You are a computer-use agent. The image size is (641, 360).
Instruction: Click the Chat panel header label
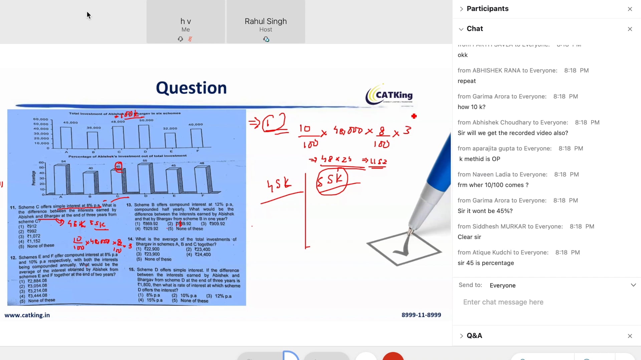pyautogui.click(x=475, y=29)
